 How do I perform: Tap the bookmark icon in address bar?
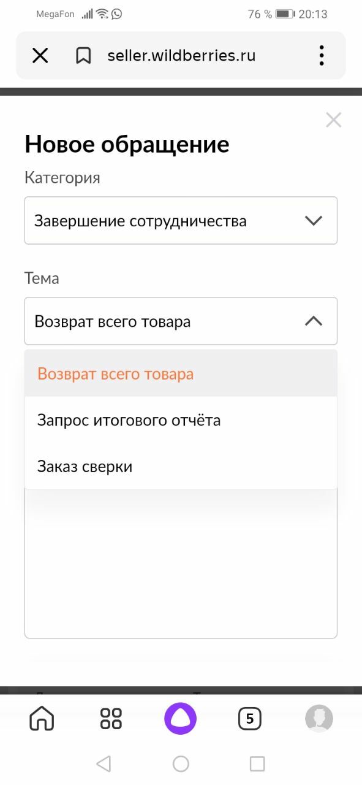[83, 56]
